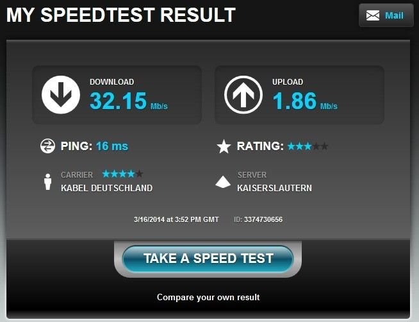Click the carrier person icon
Image resolution: width=419 pixels, height=322 pixels.
click(48, 182)
